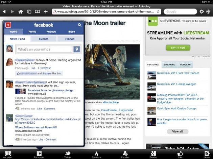Screen dimensions: 213x159
Task: Click the View all button
Action: coord(177,131)
